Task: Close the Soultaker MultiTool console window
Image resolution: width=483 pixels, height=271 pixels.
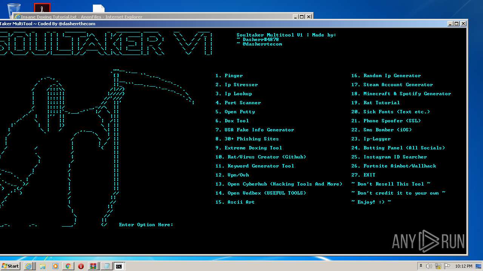Action: tap(463, 23)
